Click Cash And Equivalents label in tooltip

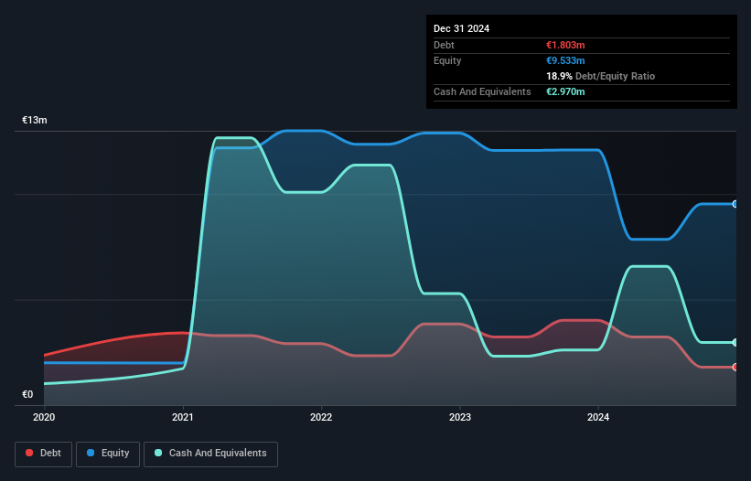(482, 91)
